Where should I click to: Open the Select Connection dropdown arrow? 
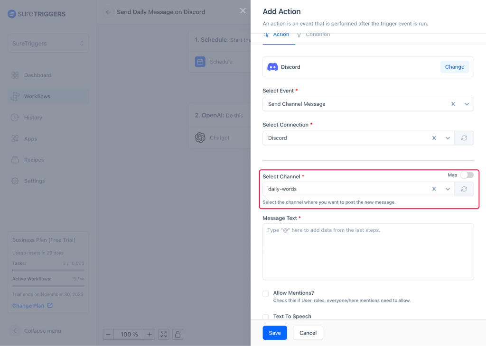tap(447, 138)
